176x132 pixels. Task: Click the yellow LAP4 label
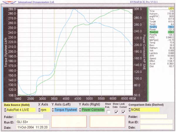click(171, 8)
